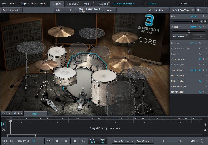Open the File menu
Viewport: 208px width, 145px height.
click(5, 4)
